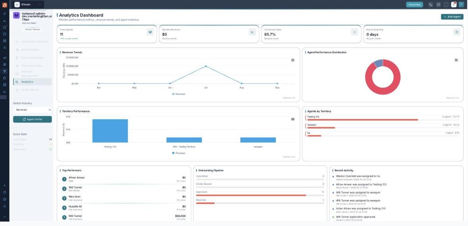468x226 pixels.
Task: Open the user profile icon in left rail
Action: (4, 206)
